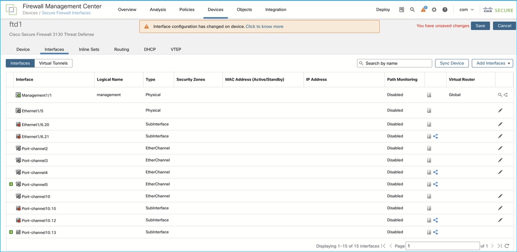
Task: Edit Ethernet1/6.20 using the pencil icon
Action: click(x=500, y=124)
